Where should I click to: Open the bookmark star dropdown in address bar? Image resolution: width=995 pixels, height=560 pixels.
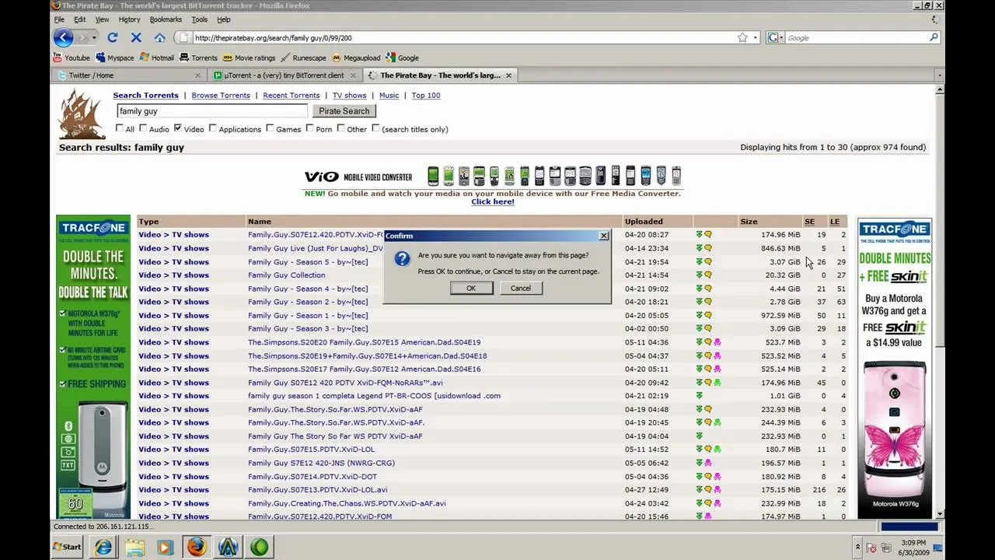[x=755, y=37]
